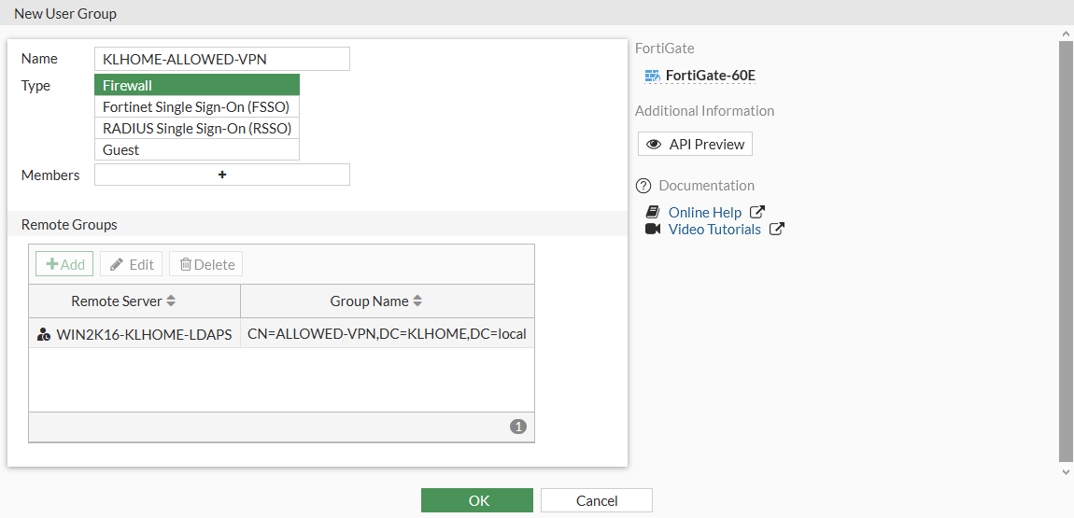Click external link icon beside Video Tutorials
The width and height of the screenshot is (1074, 518).
pyautogui.click(x=776, y=230)
